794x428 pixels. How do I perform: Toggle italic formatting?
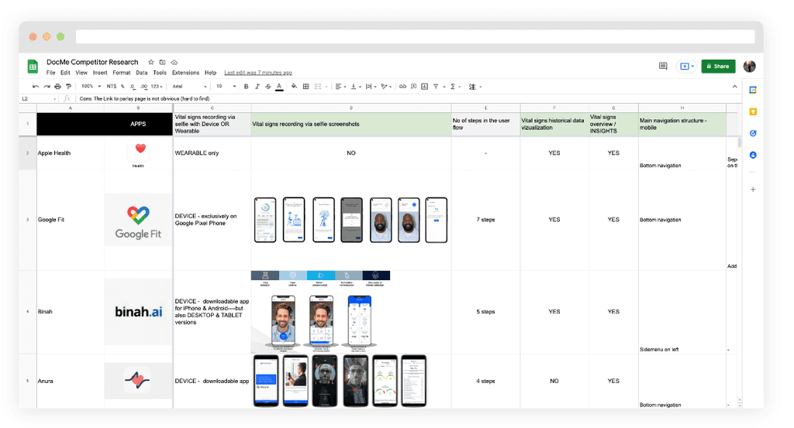click(257, 87)
